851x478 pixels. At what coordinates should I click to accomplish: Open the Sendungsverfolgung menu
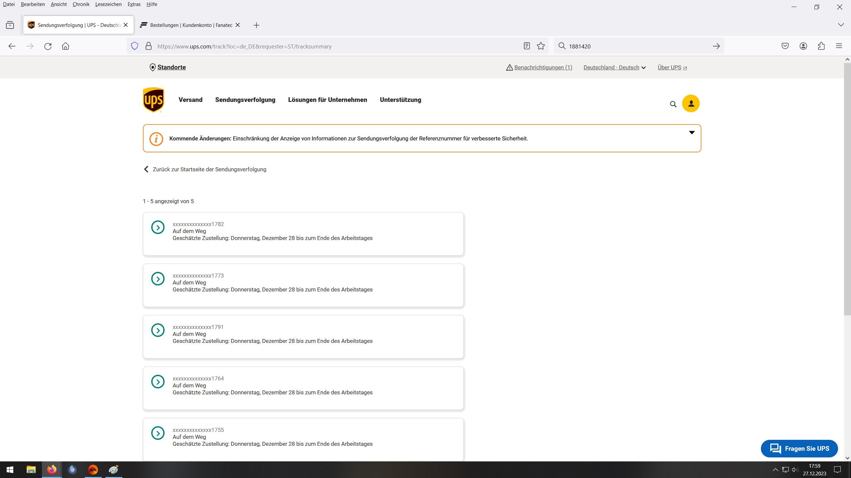point(245,100)
